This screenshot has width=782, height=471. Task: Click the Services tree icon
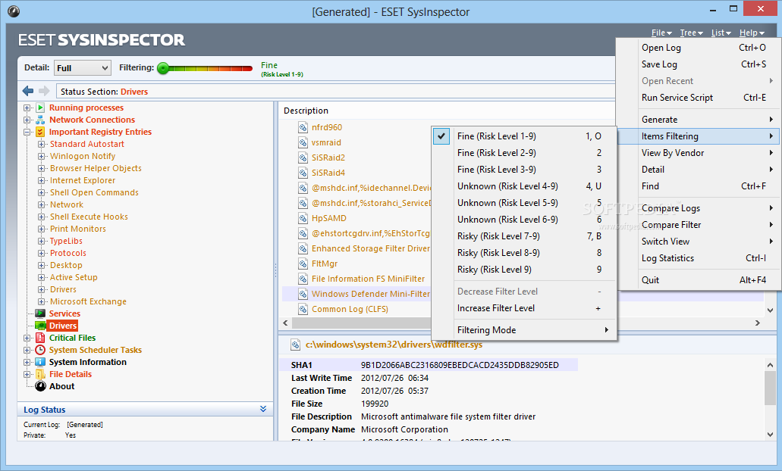(40, 313)
